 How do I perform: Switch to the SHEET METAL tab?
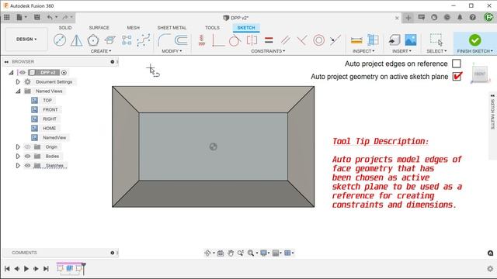[172, 28]
